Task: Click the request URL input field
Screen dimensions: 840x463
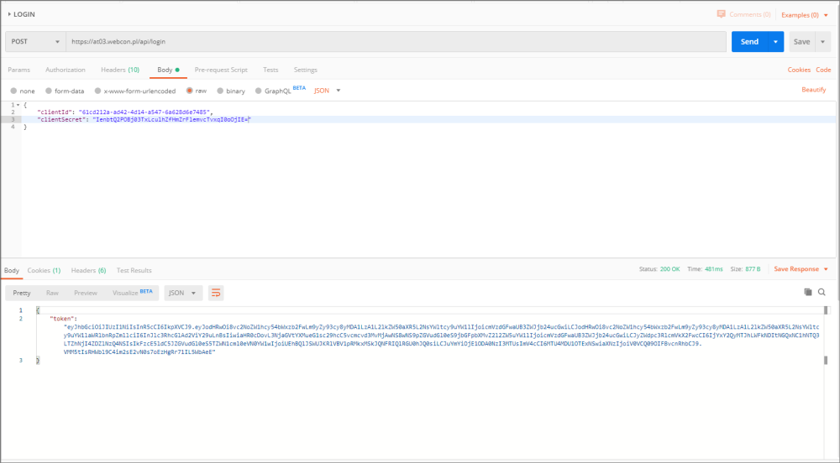Action: pos(395,41)
